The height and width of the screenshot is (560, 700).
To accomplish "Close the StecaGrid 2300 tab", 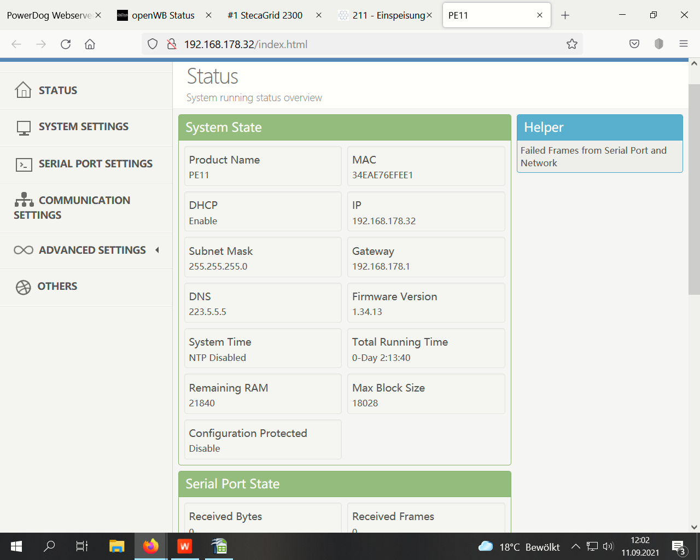I will coord(319,15).
